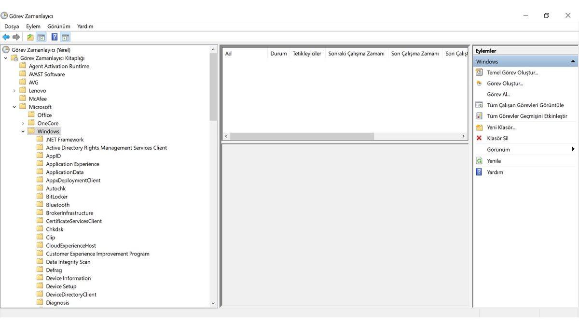Open the Eylem menu

pyautogui.click(x=33, y=26)
